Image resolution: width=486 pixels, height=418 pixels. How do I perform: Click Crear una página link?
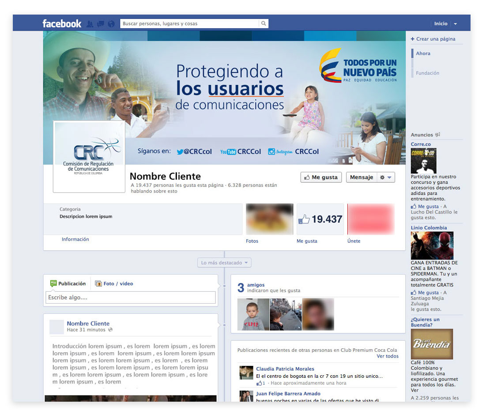click(436, 39)
